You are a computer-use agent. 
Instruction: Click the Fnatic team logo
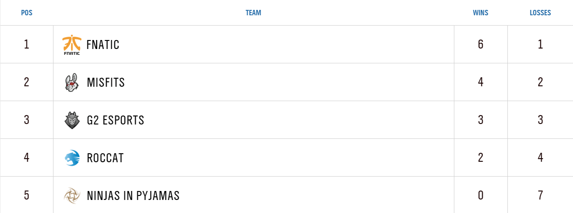71,44
